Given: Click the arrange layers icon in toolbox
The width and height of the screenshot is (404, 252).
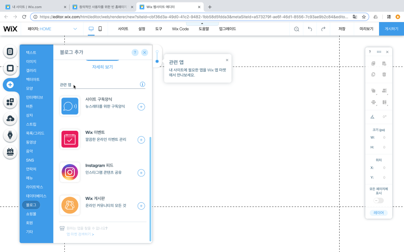Looking at the screenshot, I should (x=373, y=91).
